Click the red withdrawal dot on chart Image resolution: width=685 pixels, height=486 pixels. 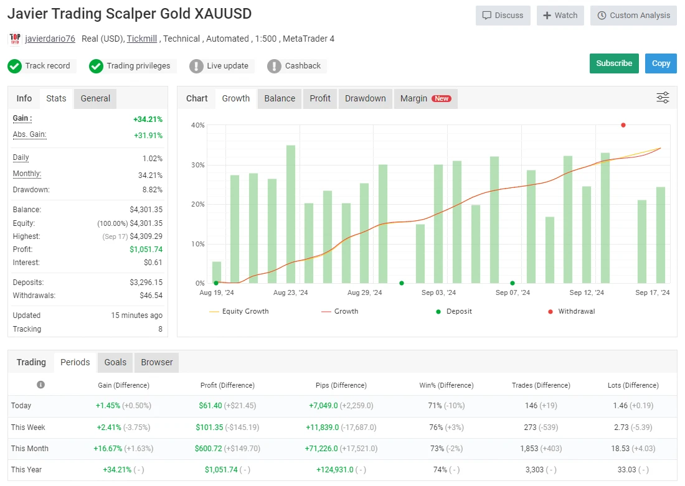click(x=623, y=125)
